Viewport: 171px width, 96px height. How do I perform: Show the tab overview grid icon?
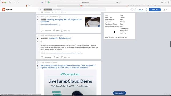[169, 2]
